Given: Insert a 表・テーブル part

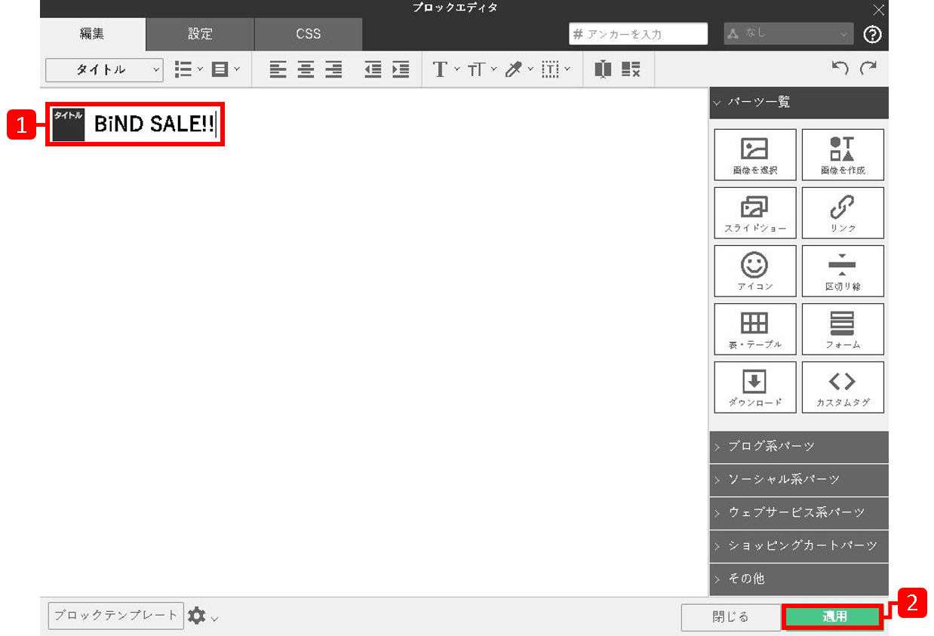Looking at the screenshot, I should click(x=755, y=329).
